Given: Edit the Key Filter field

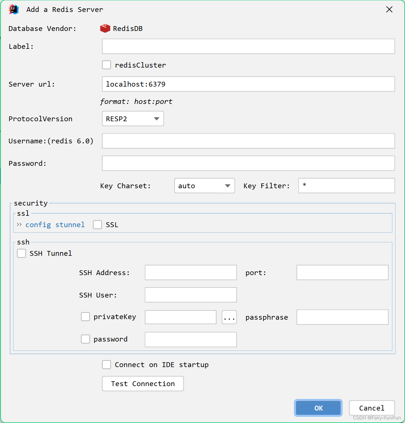Looking at the screenshot, I should click(346, 186).
